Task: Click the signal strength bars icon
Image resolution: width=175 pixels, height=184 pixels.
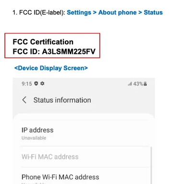Action: (130, 84)
